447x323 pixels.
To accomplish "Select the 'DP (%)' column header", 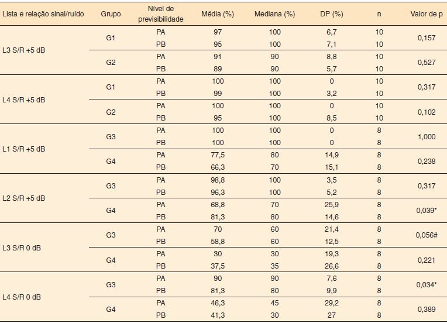I will click(334, 13).
